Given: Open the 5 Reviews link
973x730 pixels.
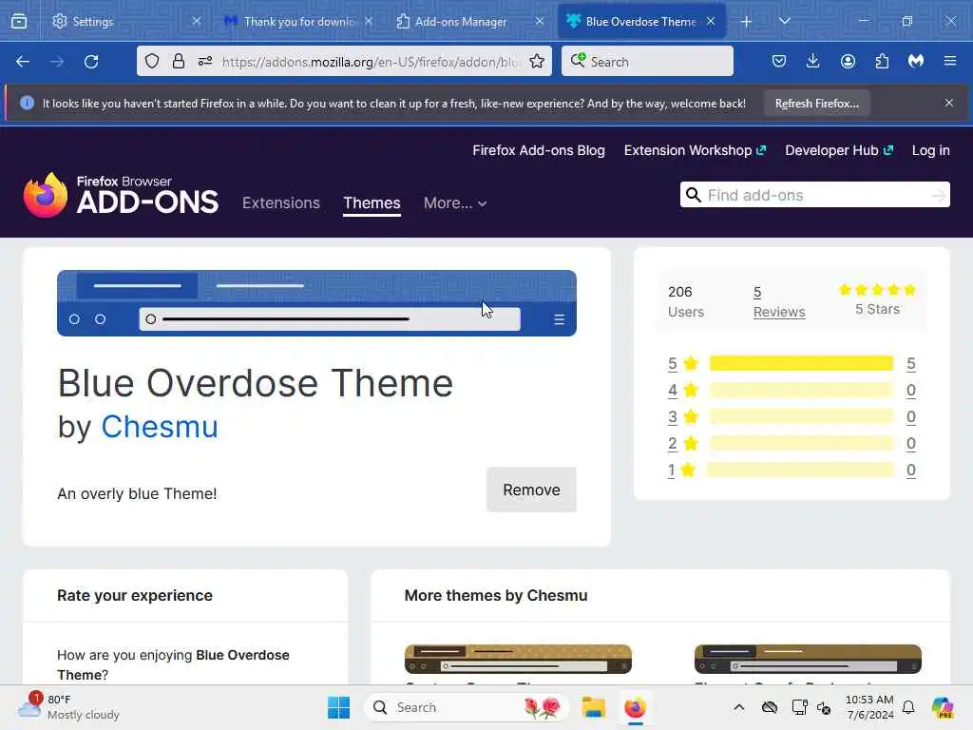Looking at the screenshot, I should click(779, 301).
